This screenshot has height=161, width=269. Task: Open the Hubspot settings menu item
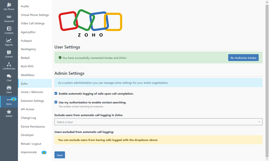pos(26,41)
